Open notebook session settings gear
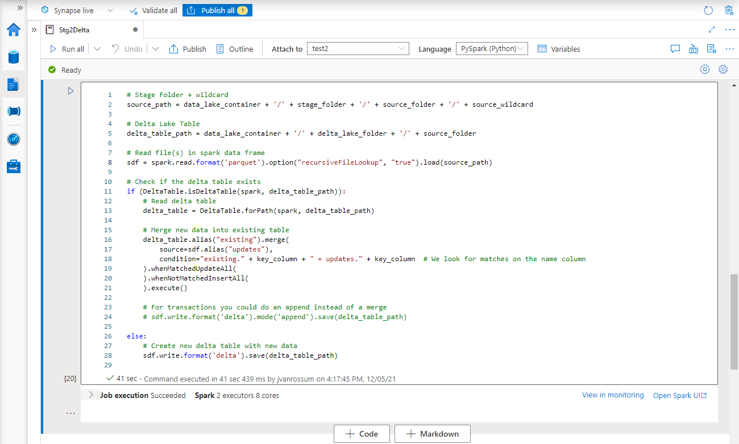This screenshot has height=444, width=739. point(723,69)
